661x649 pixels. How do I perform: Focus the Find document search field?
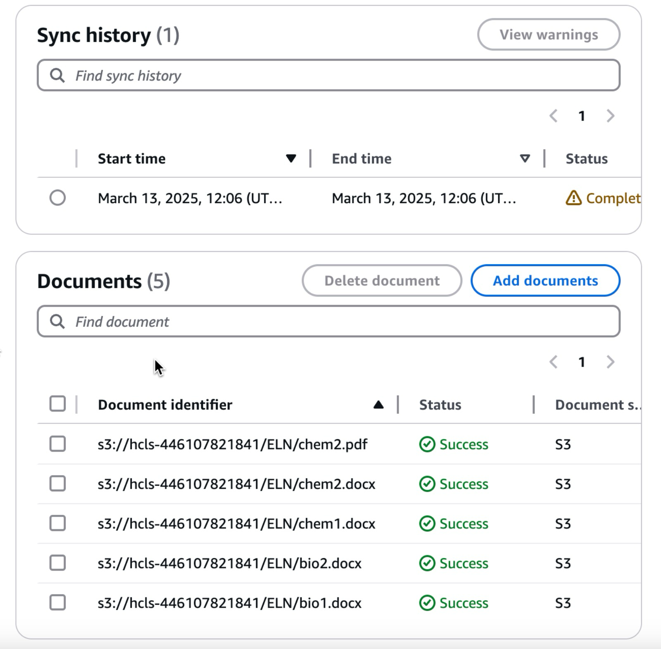pyautogui.click(x=339, y=322)
